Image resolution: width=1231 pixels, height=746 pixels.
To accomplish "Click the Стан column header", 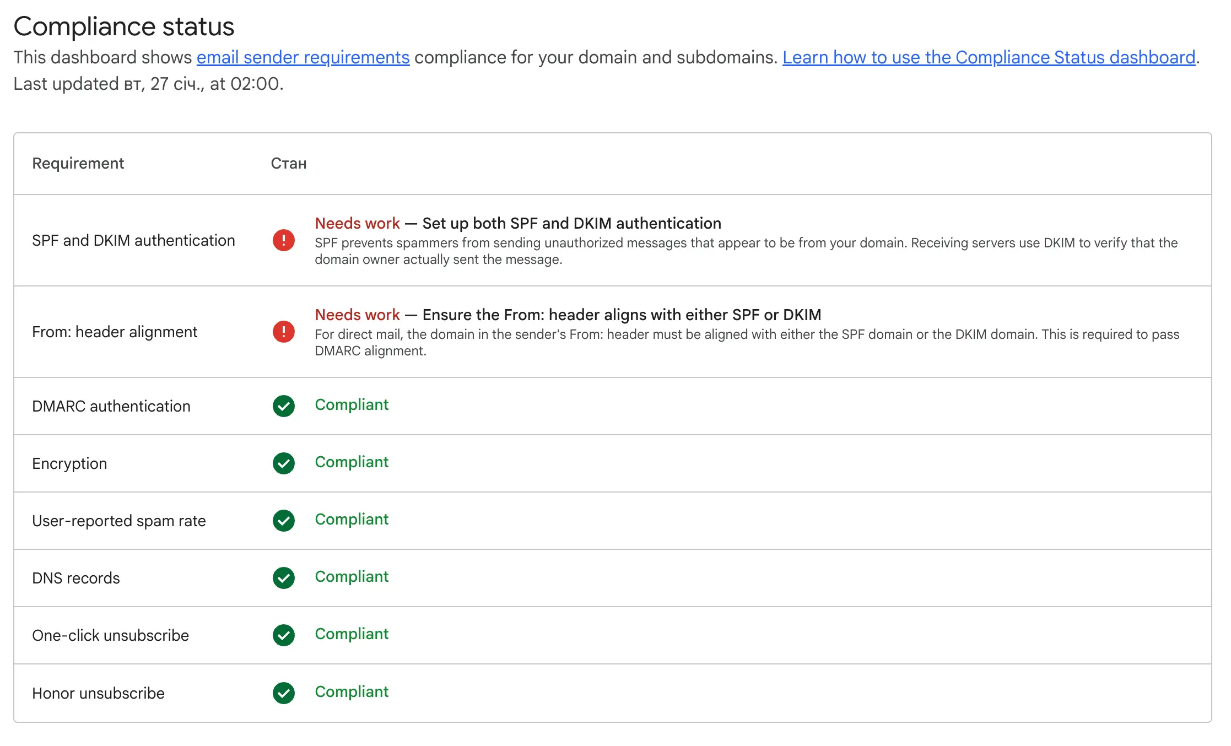I will pos(288,163).
